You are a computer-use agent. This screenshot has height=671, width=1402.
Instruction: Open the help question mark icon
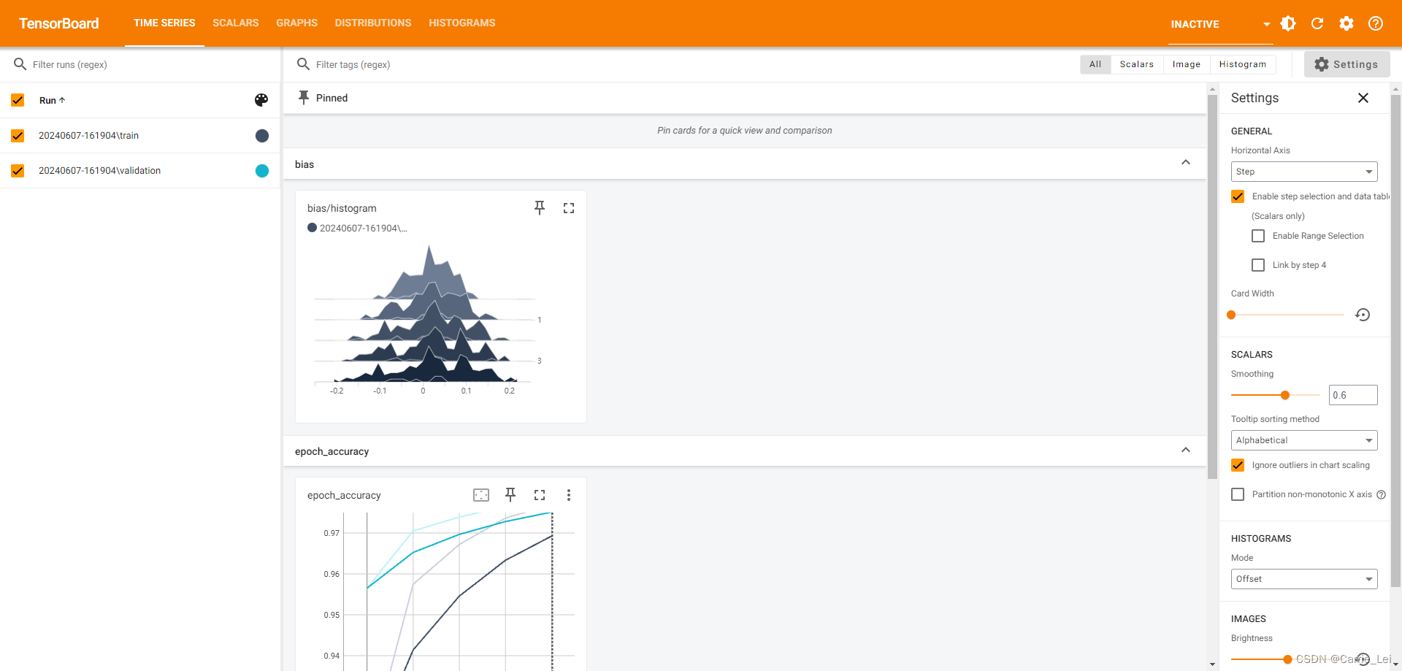(1376, 23)
